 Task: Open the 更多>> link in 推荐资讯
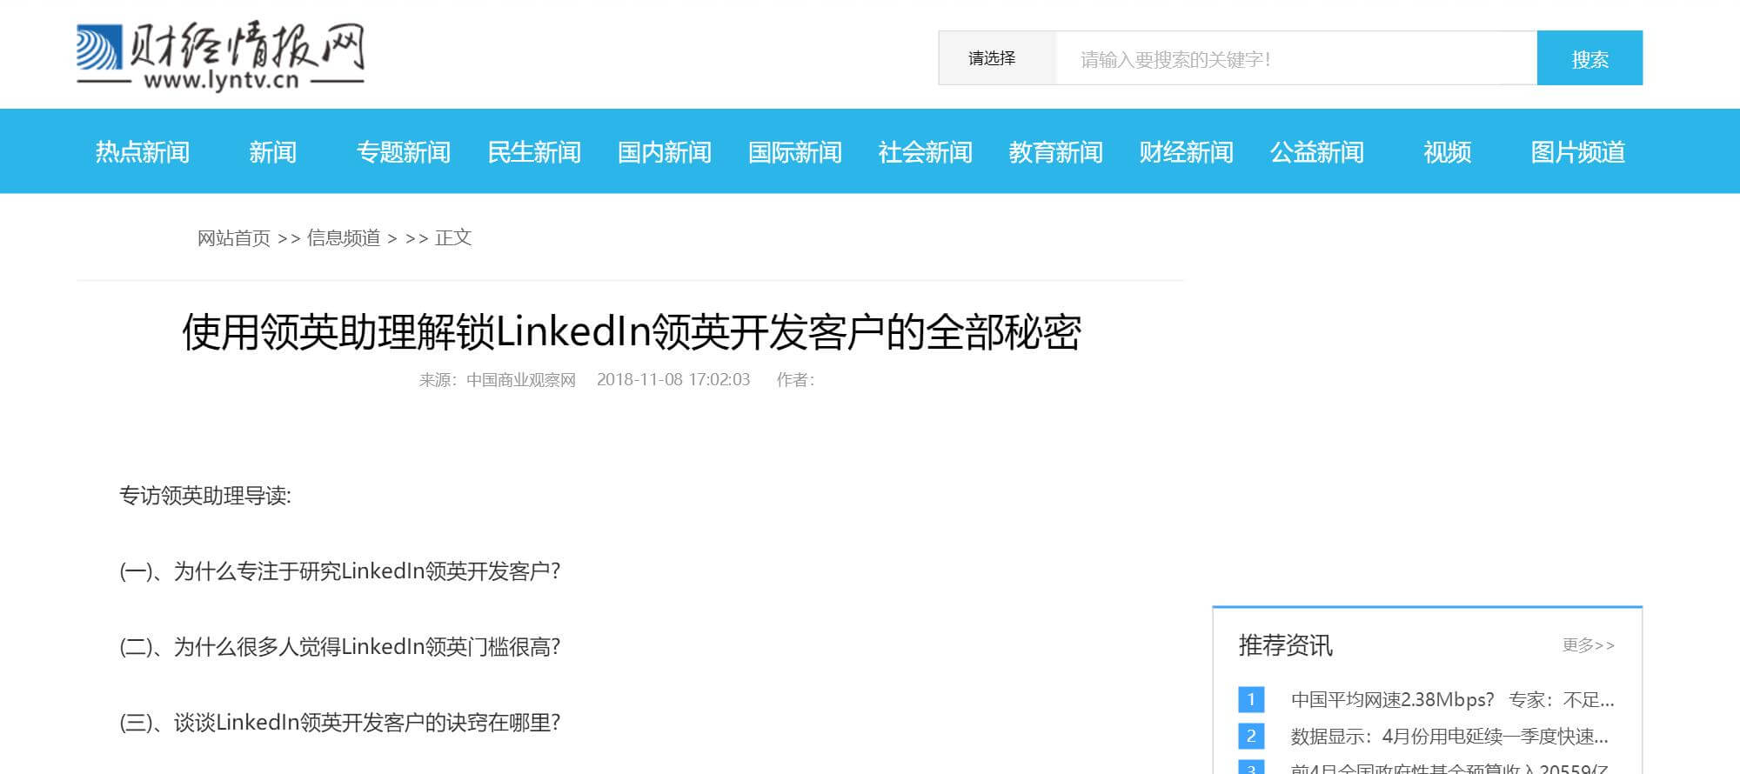[1589, 645]
